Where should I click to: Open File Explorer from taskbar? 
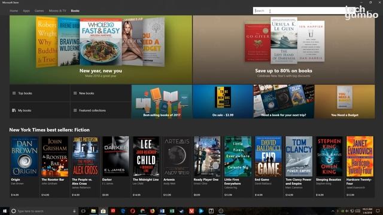click(93, 211)
